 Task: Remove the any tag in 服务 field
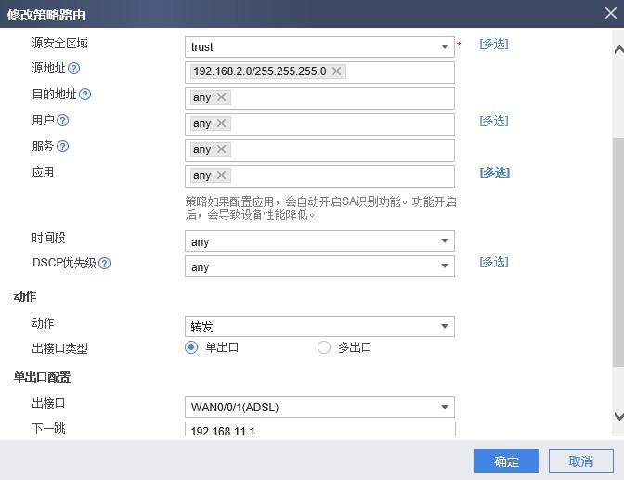click(221, 149)
